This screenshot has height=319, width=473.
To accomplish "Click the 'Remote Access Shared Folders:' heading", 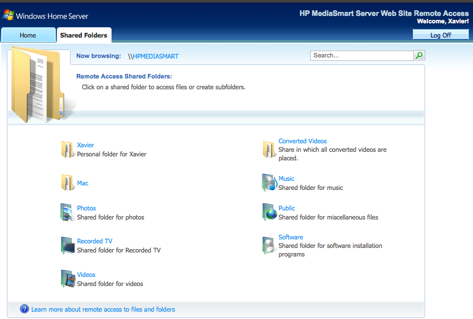I will 124,77.
